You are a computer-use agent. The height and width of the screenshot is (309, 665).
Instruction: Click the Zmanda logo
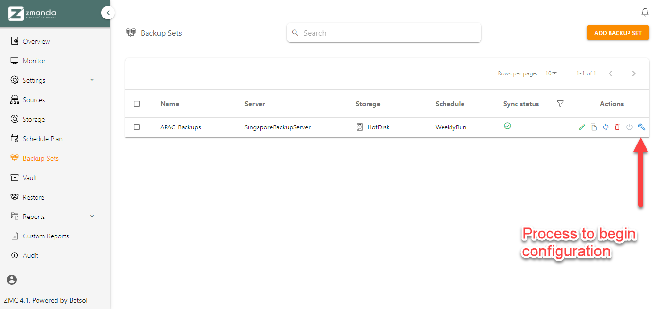tap(32, 14)
